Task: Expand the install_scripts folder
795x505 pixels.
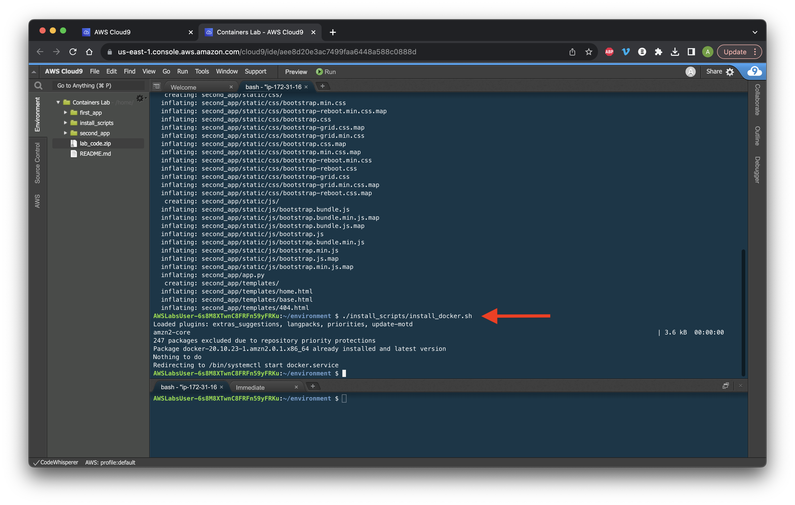Action: pyautogui.click(x=65, y=123)
